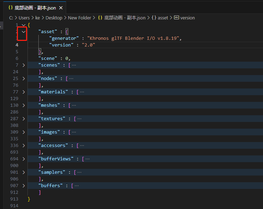Click the "accessors" key text
The width and height of the screenshot is (263, 209).
(53, 146)
